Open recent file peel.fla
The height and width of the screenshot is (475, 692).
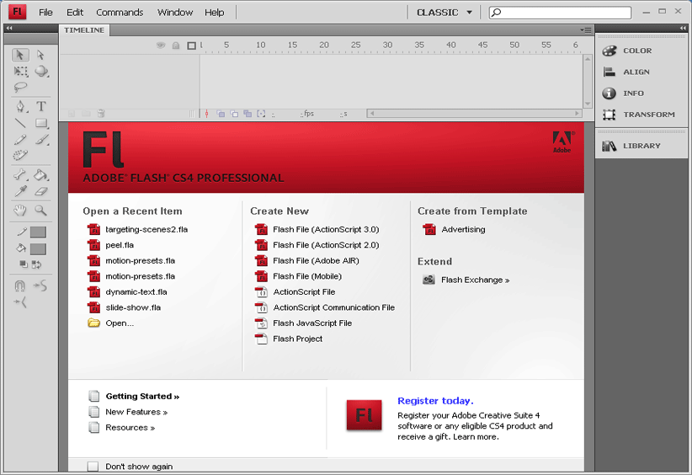(x=111, y=245)
